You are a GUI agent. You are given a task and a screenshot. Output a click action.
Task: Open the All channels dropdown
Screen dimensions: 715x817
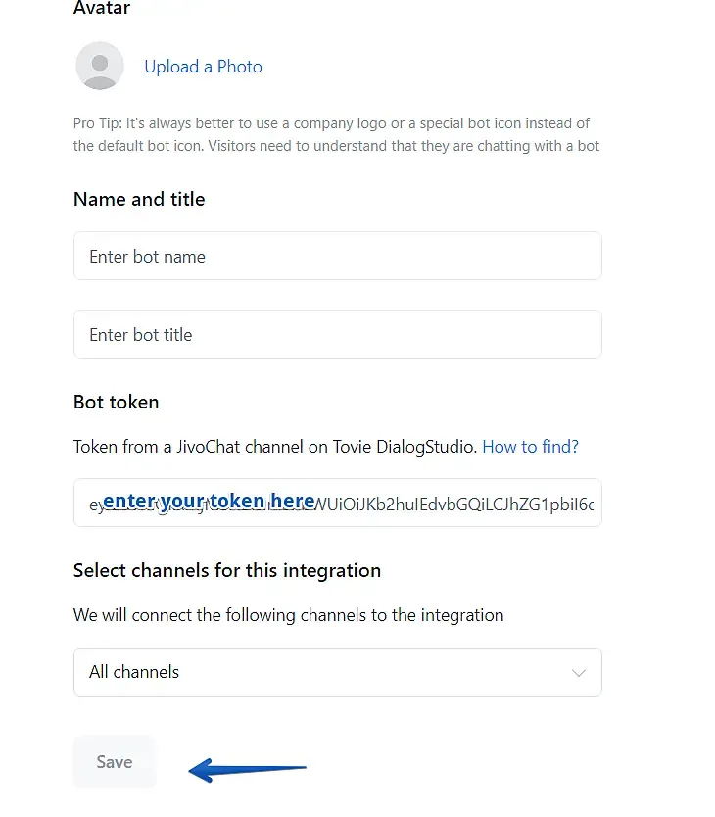338,672
